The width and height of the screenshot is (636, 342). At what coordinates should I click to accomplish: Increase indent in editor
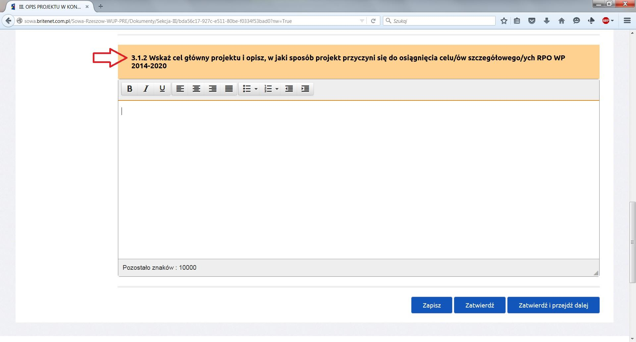[305, 89]
